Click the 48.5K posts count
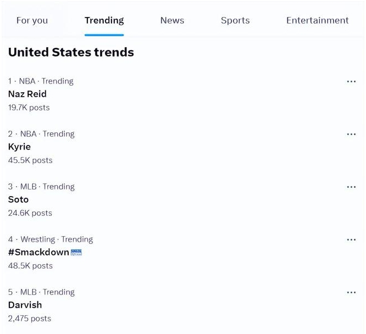366x334 pixels. click(30, 266)
